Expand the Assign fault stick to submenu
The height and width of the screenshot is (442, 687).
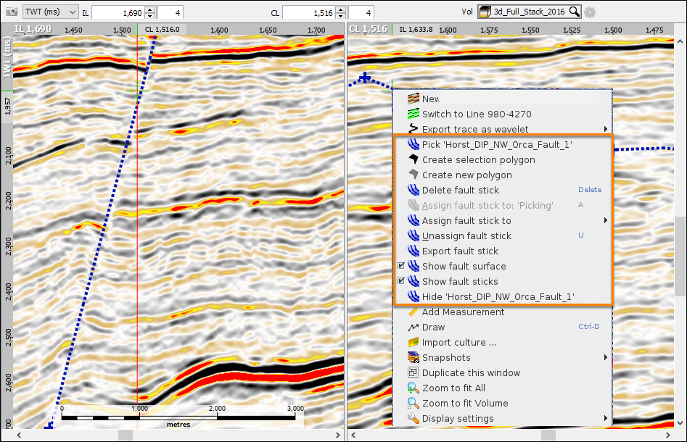[606, 220]
